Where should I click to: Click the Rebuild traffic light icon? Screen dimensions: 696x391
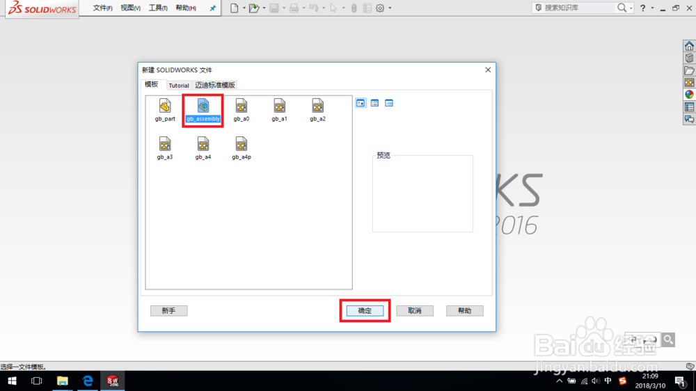(x=354, y=8)
